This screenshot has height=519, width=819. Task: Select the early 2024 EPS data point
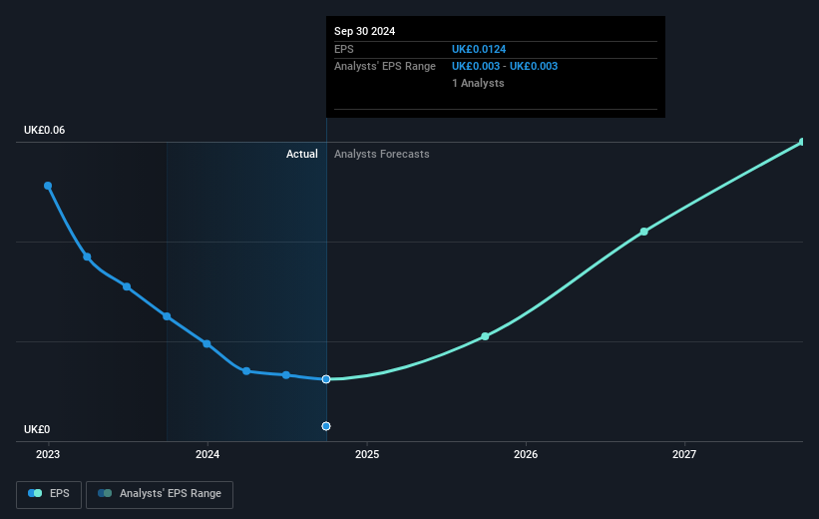[206, 344]
